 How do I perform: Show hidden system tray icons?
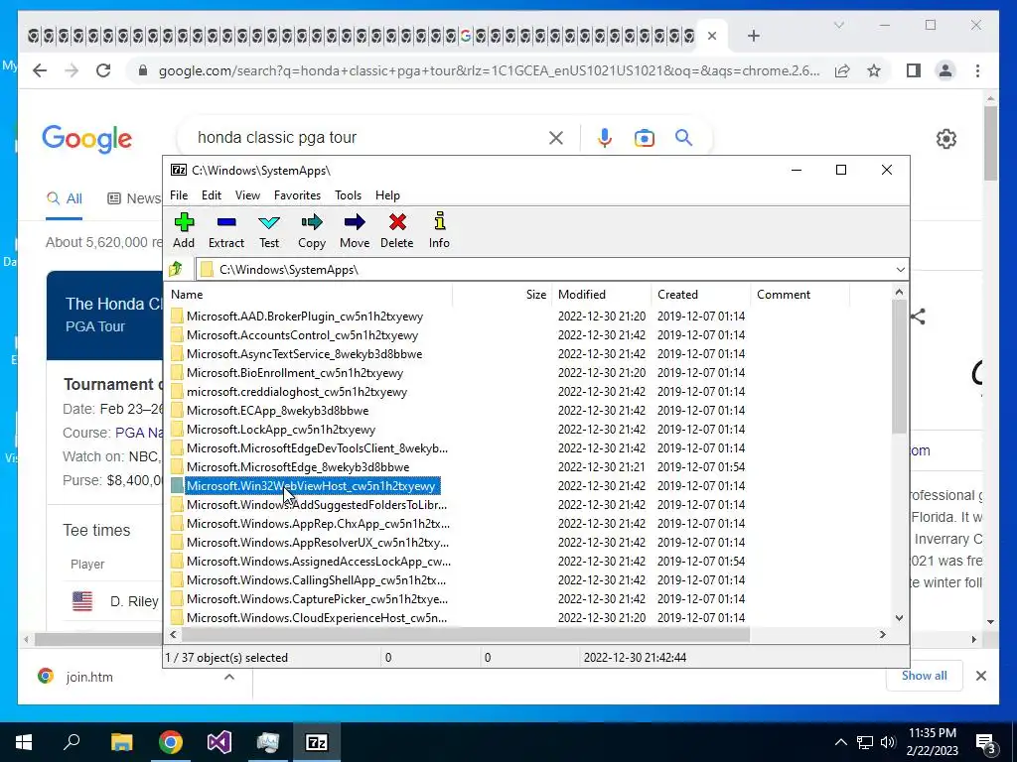tap(840, 742)
